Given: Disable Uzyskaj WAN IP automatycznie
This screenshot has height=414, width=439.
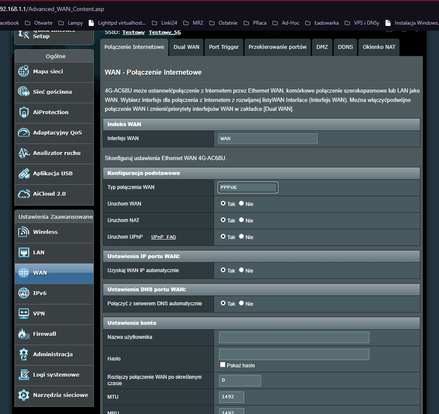Looking at the screenshot, I should click(241, 270).
